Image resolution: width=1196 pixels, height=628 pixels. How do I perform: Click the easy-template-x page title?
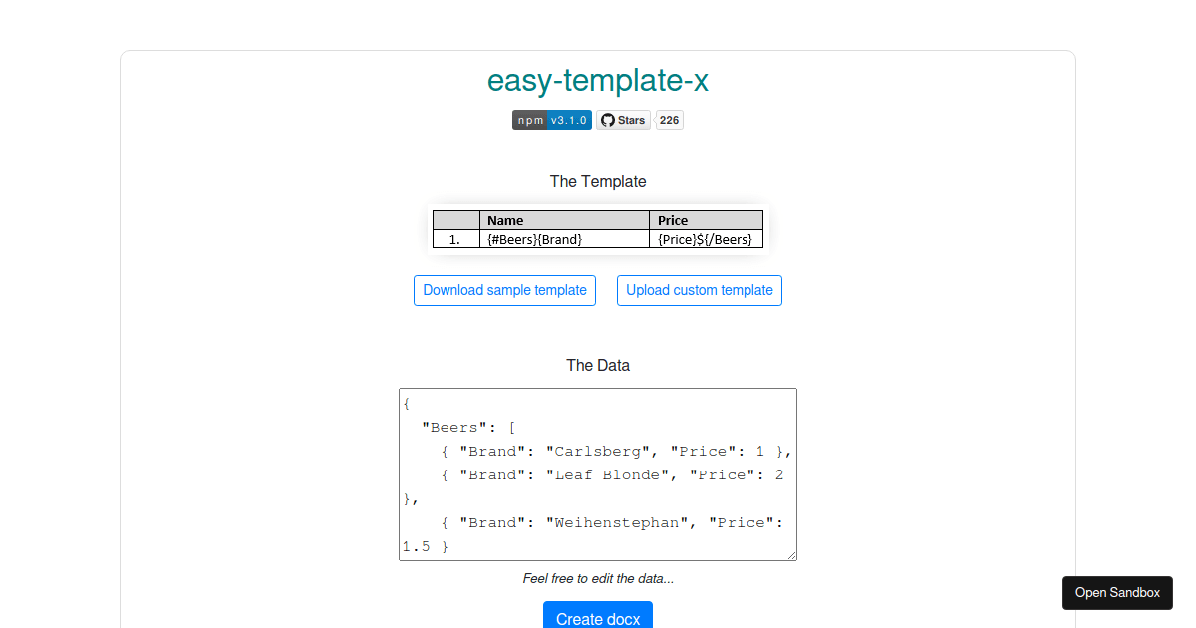598,81
